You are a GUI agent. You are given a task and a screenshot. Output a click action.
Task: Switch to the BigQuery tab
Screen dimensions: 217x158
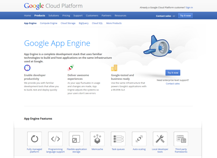pyautogui.click(x=84, y=23)
